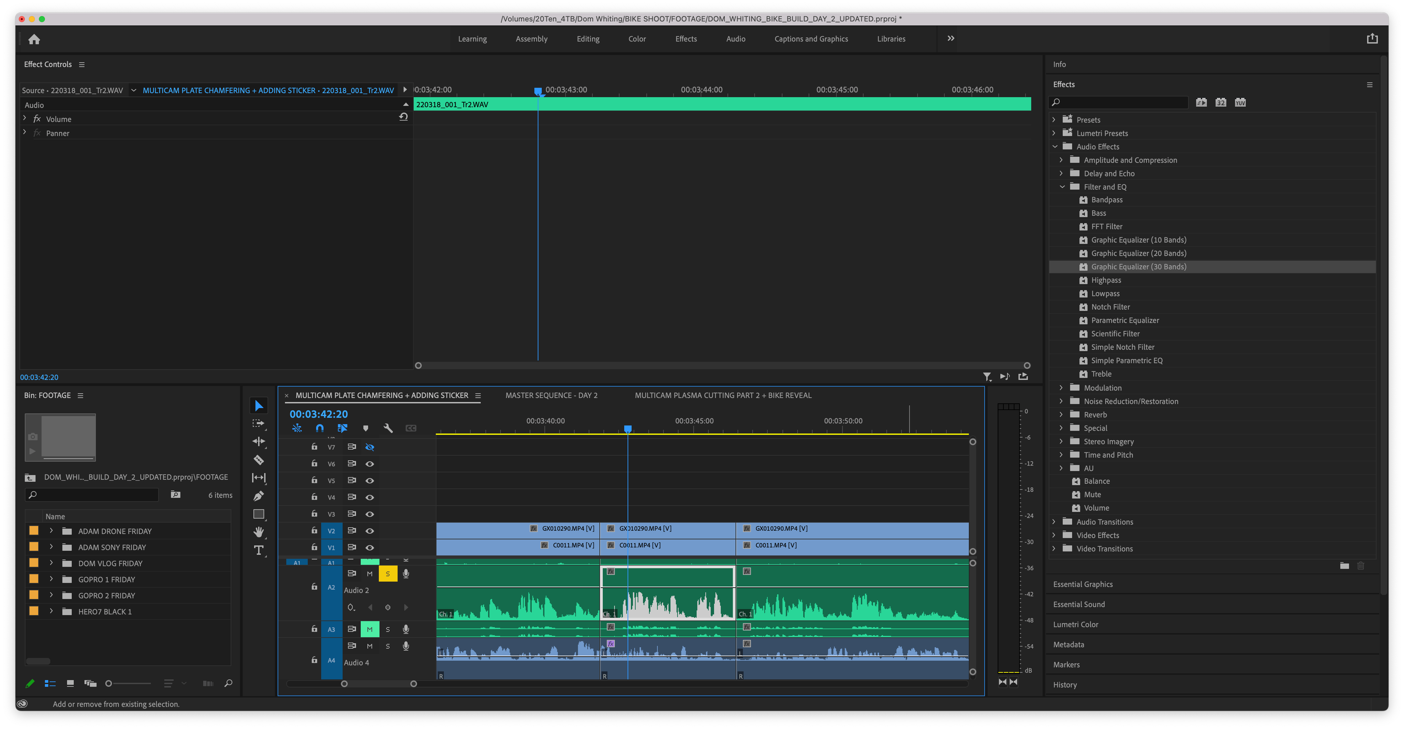Open the Color workspace menu item
This screenshot has width=1404, height=729.
point(637,39)
